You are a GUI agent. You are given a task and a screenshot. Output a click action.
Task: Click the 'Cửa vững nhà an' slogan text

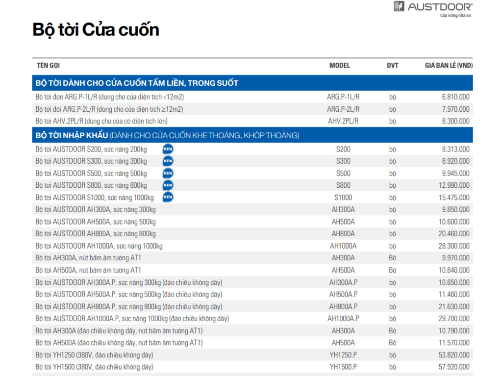click(x=455, y=16)
